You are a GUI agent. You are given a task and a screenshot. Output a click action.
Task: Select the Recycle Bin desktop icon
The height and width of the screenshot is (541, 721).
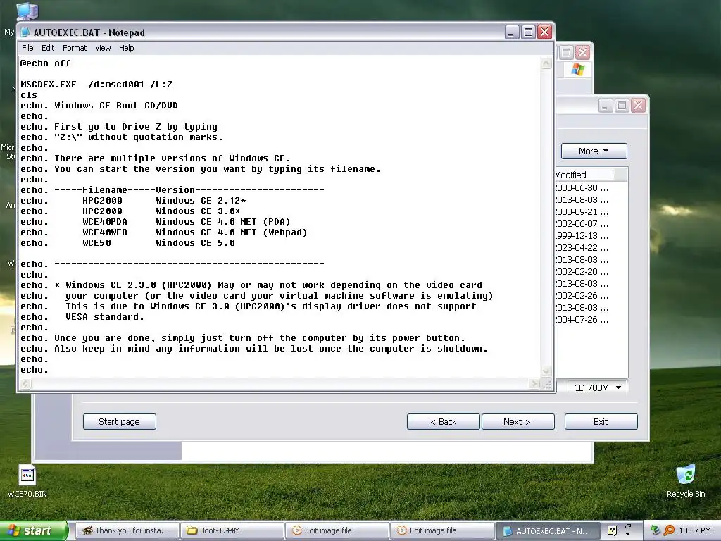pyautogui.click(x=686, y=481)
